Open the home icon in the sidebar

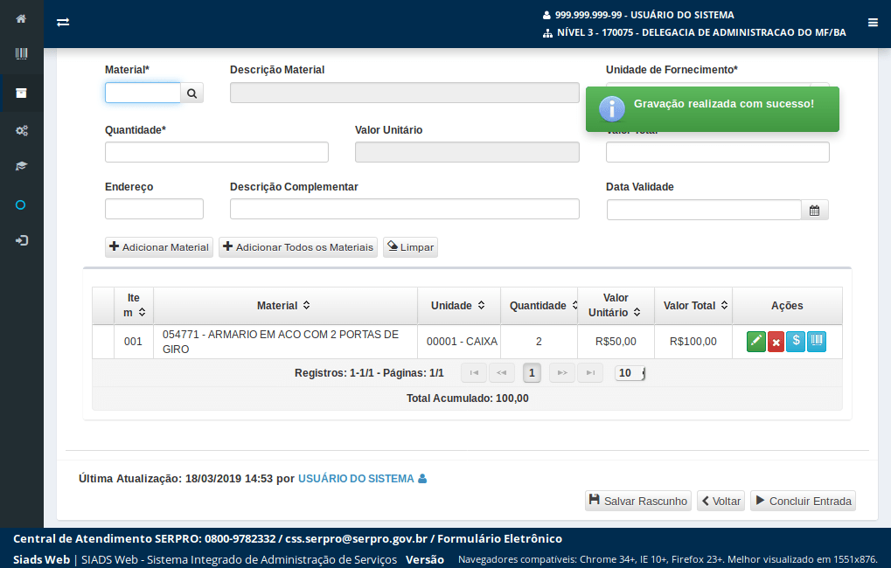point(21,18)
